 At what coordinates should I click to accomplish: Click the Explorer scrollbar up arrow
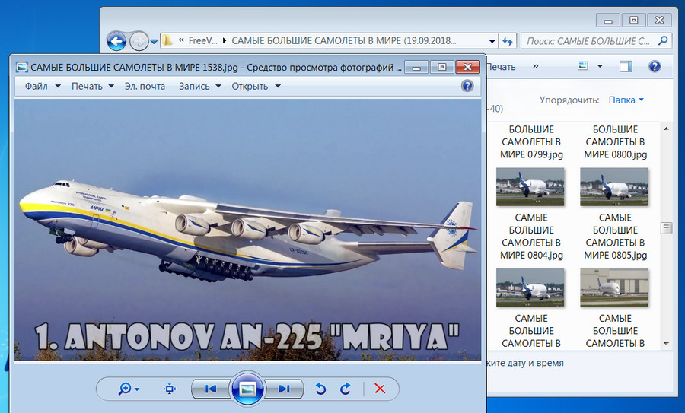(666, 129)
